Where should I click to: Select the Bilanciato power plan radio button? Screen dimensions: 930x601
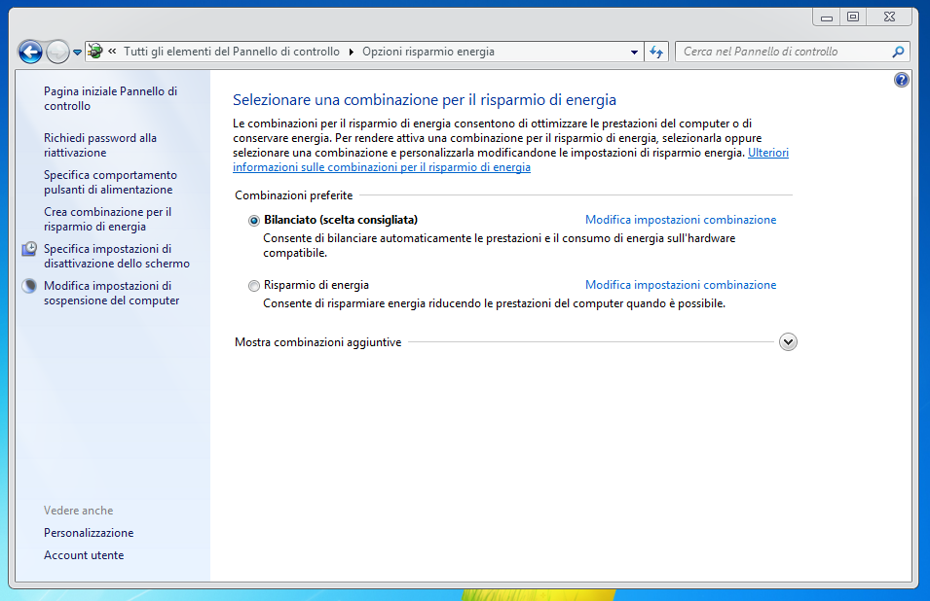pyautogui.click(x=254, y=221)
